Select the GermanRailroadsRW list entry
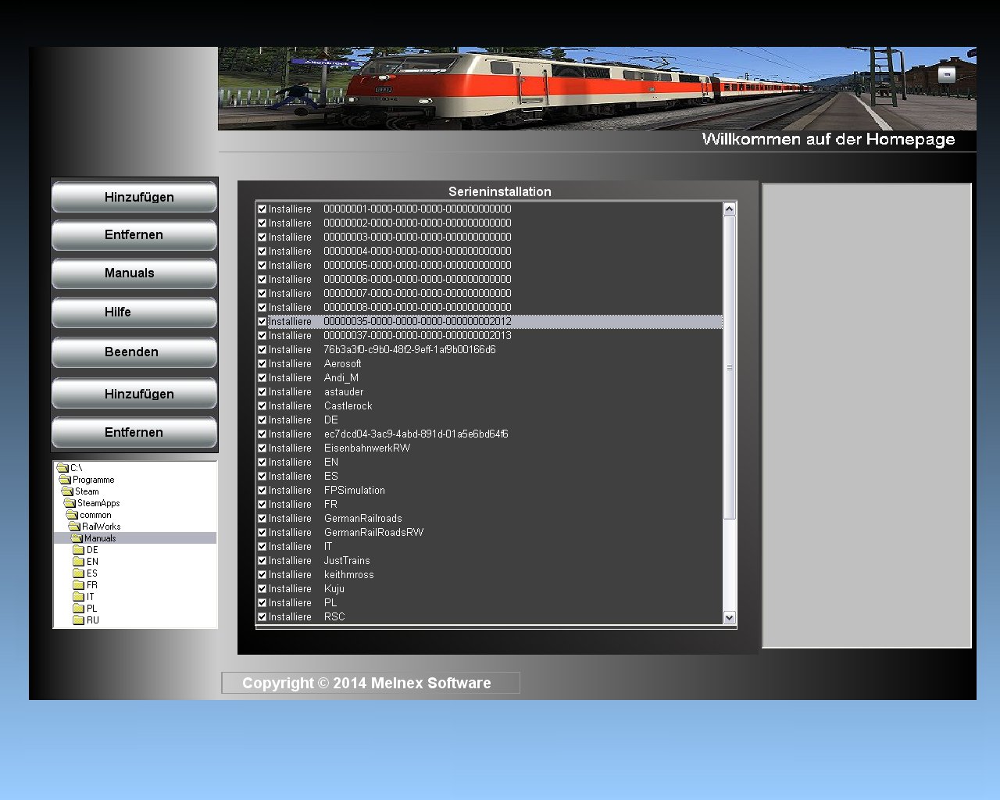Image resolution: width=1000 pixels, height=800 pixels. 373,533
